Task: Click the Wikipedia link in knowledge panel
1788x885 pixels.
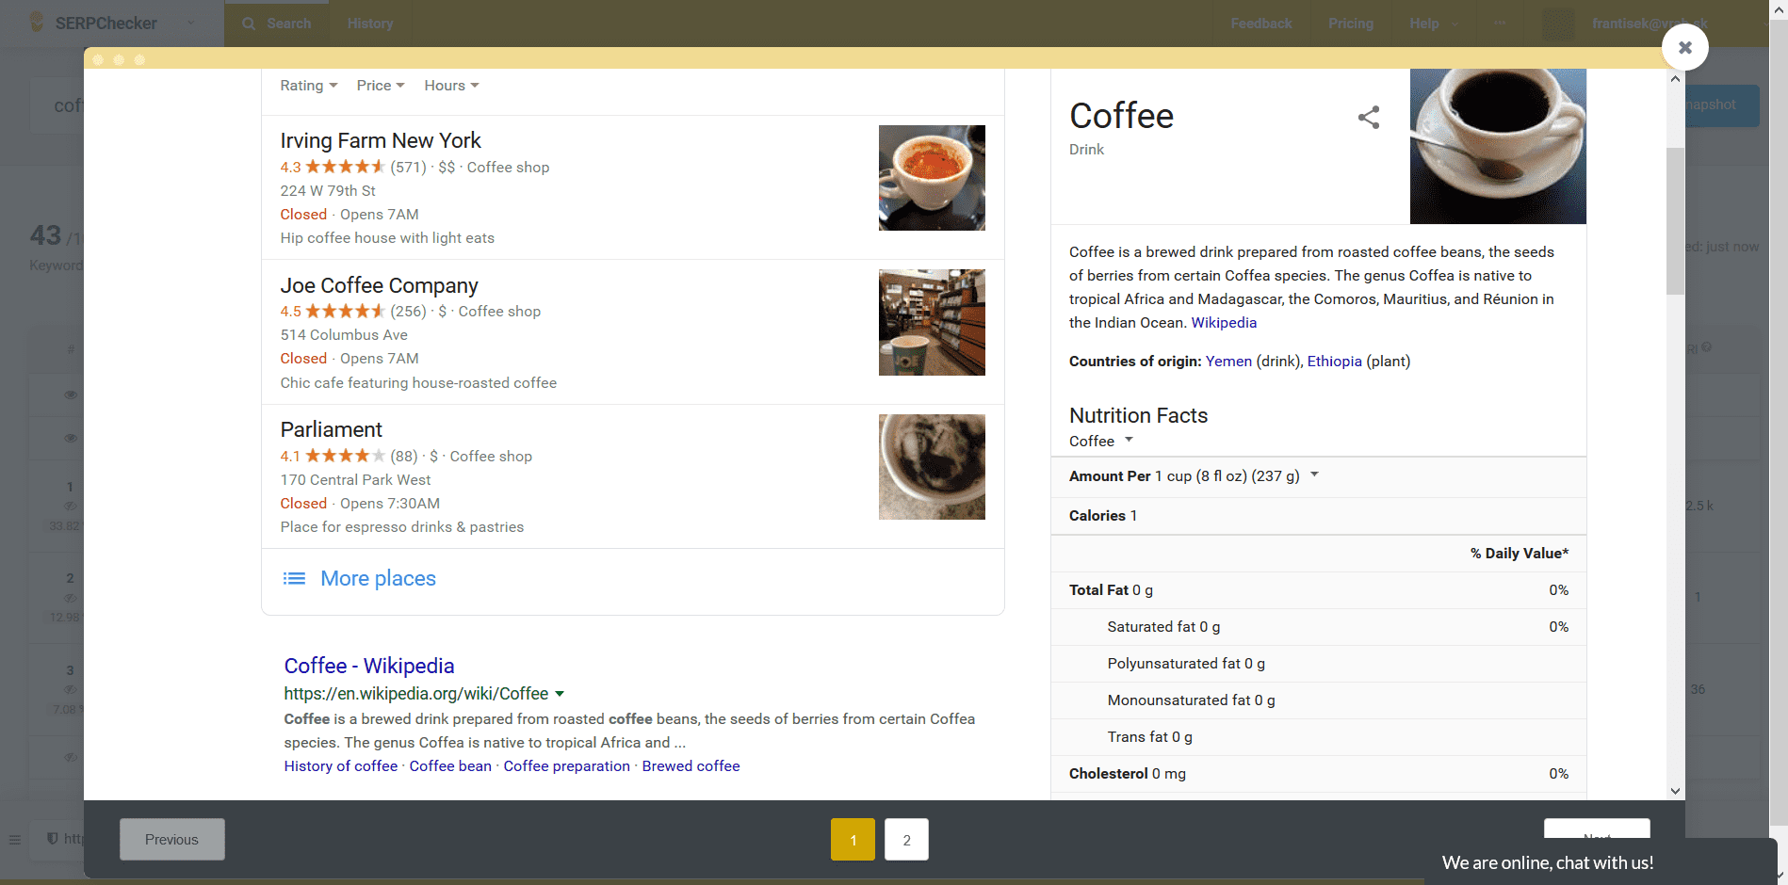Action: (1224, 323)
